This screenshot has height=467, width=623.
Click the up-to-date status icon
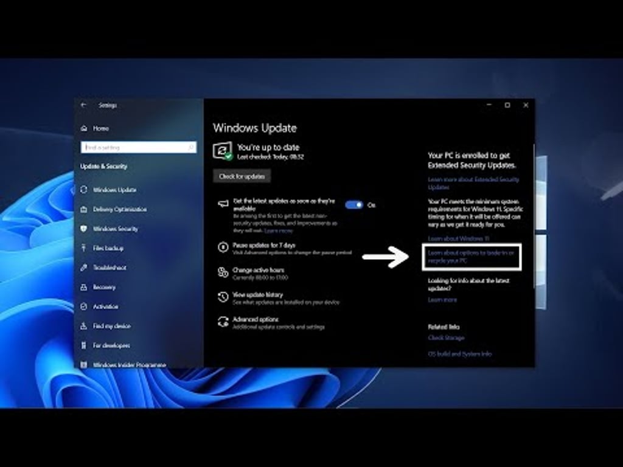click(223, 151)
